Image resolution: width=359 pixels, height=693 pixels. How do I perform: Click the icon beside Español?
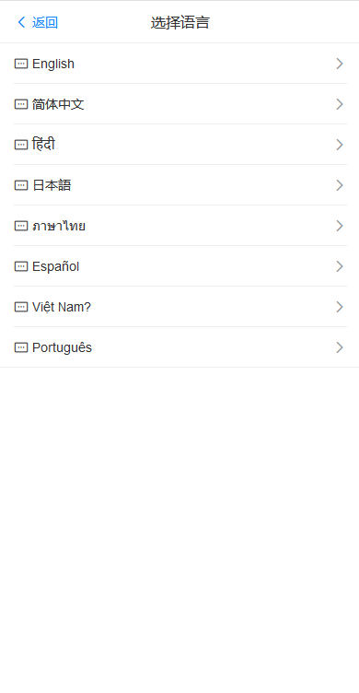pyautogui.click(x=21, y=266)
